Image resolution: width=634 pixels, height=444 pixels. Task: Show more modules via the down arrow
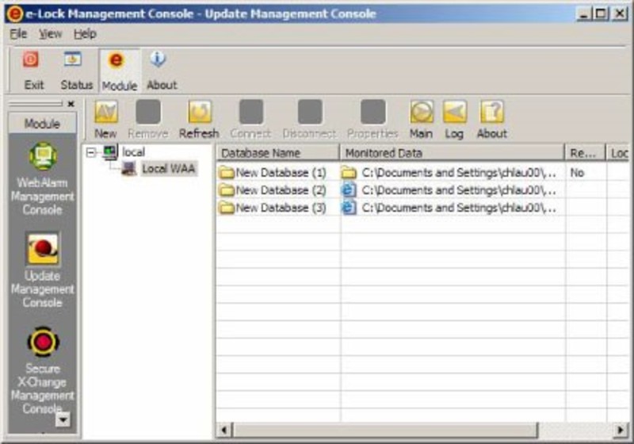[63, 419]
